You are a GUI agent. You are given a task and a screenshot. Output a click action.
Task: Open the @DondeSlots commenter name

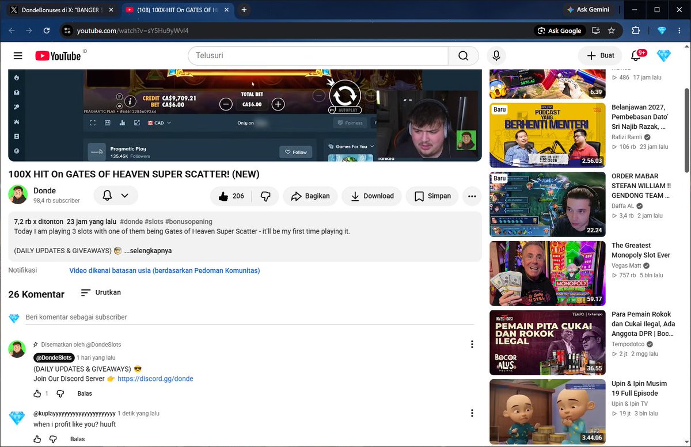coord(53,357)
